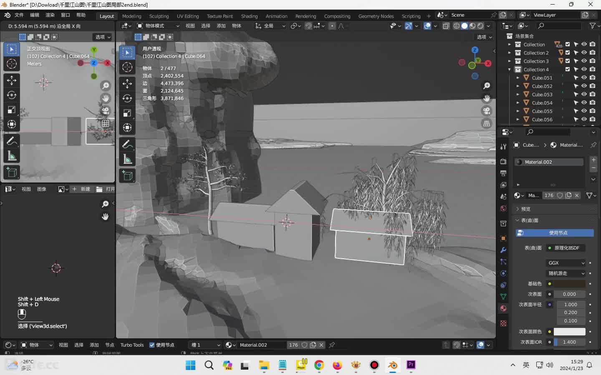The height and width of the screenshot is (375, 601).
Task: Click the 基础色 color swatch
Action: click(570, 284)
